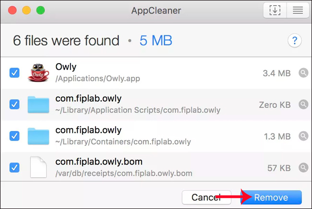Open the applications list view icon

tap(298, 11)
